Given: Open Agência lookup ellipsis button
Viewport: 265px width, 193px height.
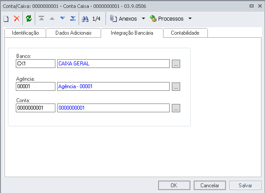Looking at the screenshot, I should [176, 86].
